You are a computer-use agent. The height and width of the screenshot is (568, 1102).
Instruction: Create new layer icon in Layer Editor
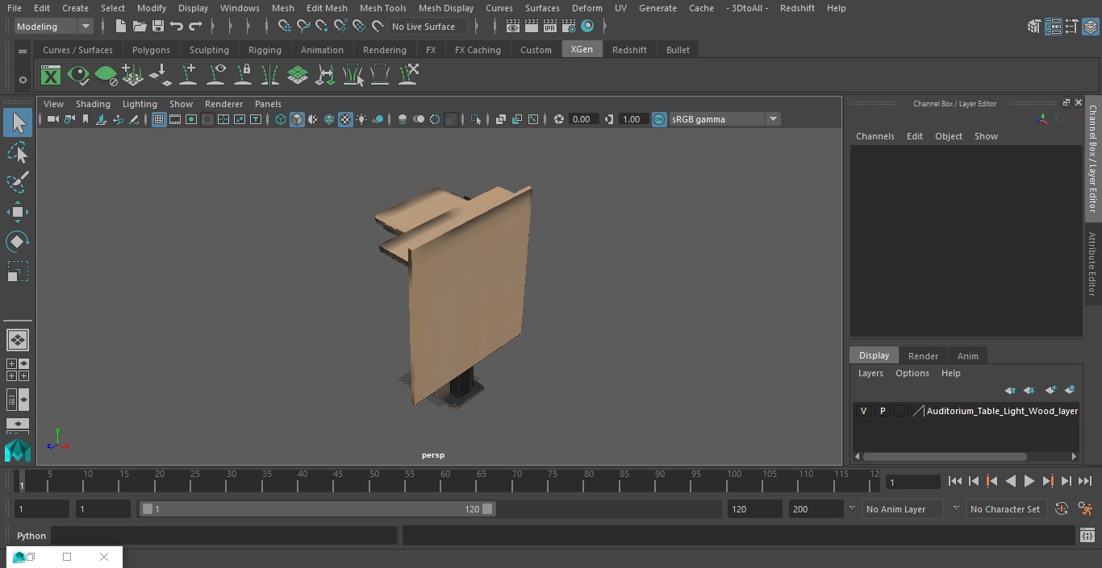point(1050,390)
